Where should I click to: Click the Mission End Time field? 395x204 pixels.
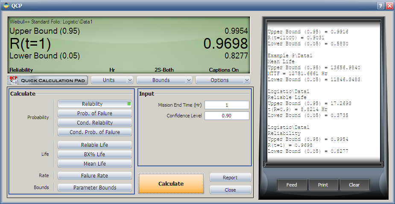point(227,105)
